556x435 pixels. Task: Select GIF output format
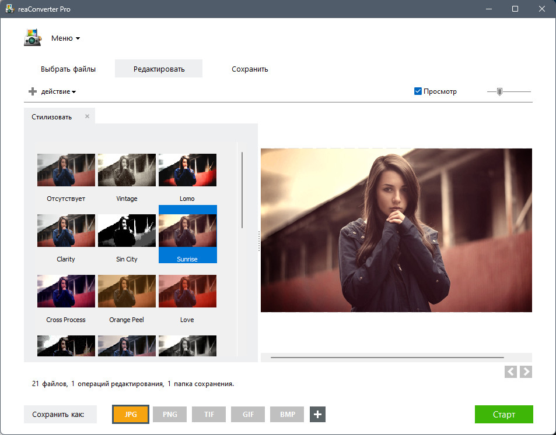[248, 415]
